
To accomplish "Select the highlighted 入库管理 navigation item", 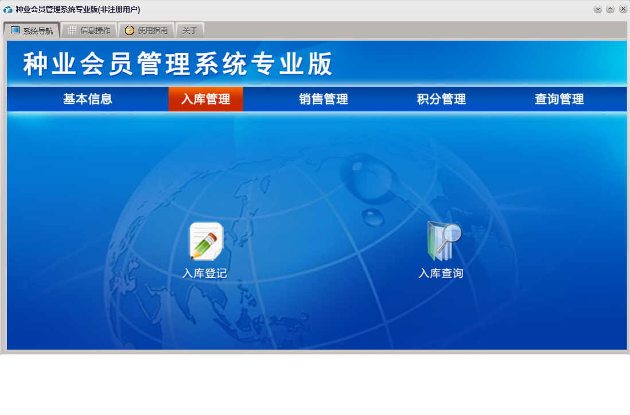I will click(x=205, y=99).
